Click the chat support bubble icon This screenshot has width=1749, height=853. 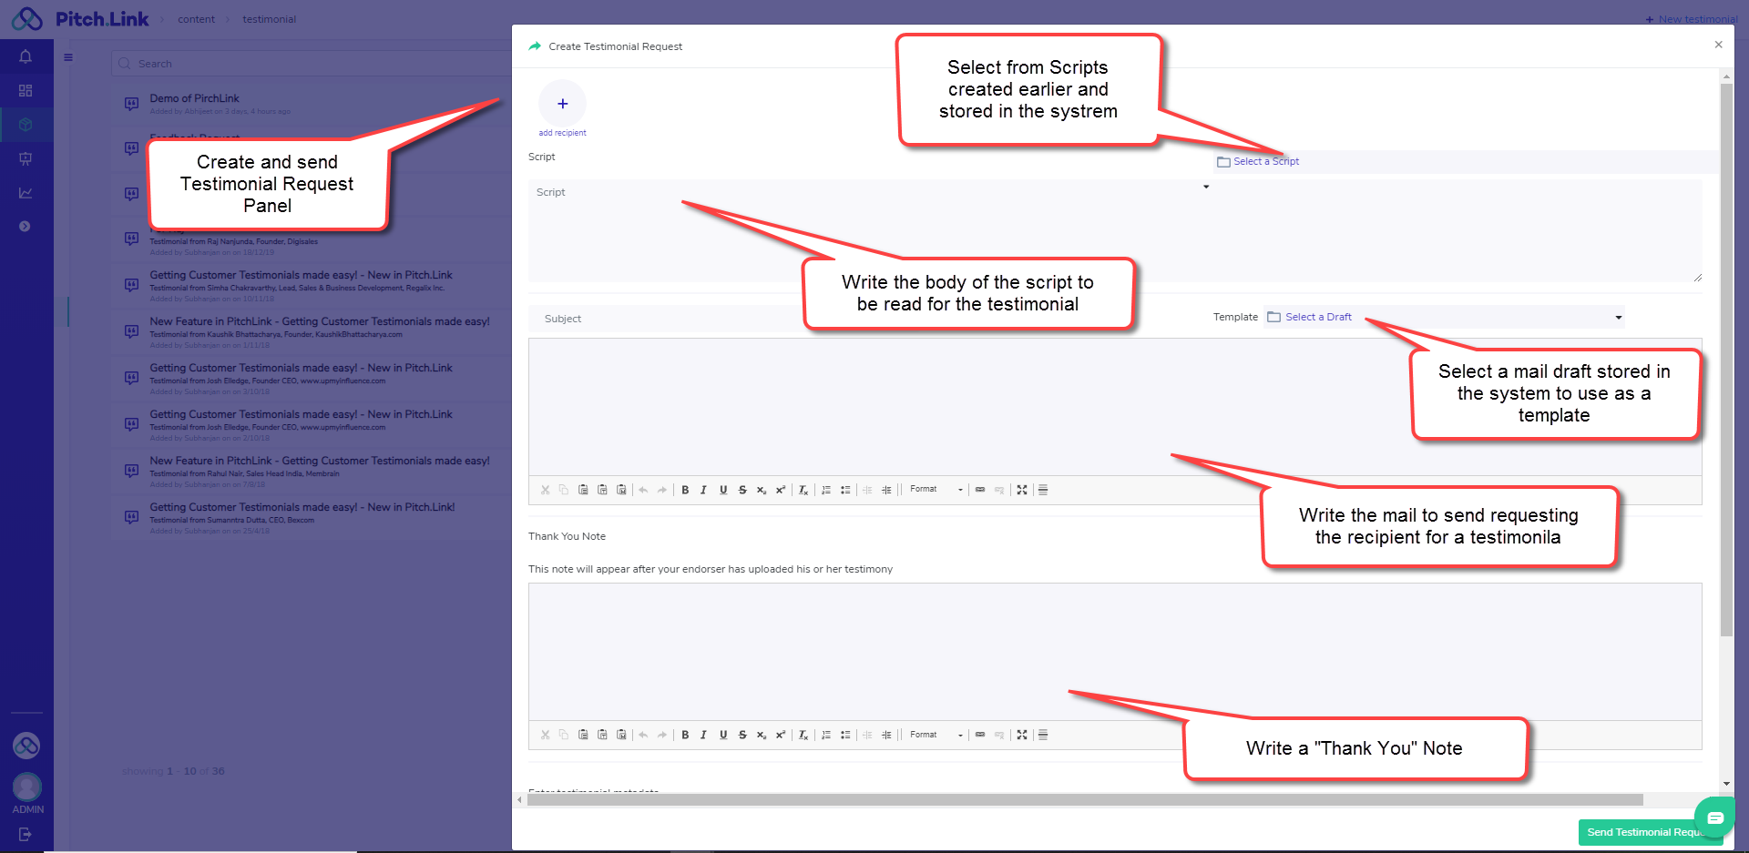1714,817
